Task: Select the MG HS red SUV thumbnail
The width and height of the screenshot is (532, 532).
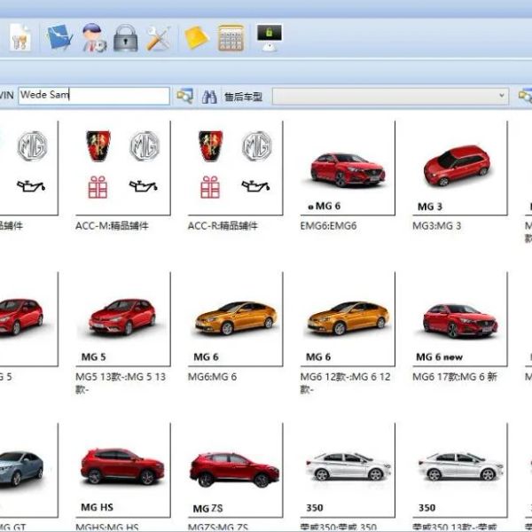Action: (123, 470)
